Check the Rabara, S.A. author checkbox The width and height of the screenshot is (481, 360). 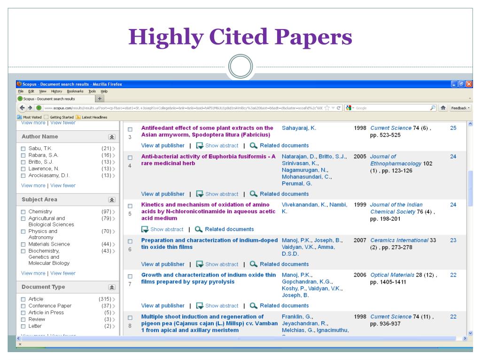23,155
